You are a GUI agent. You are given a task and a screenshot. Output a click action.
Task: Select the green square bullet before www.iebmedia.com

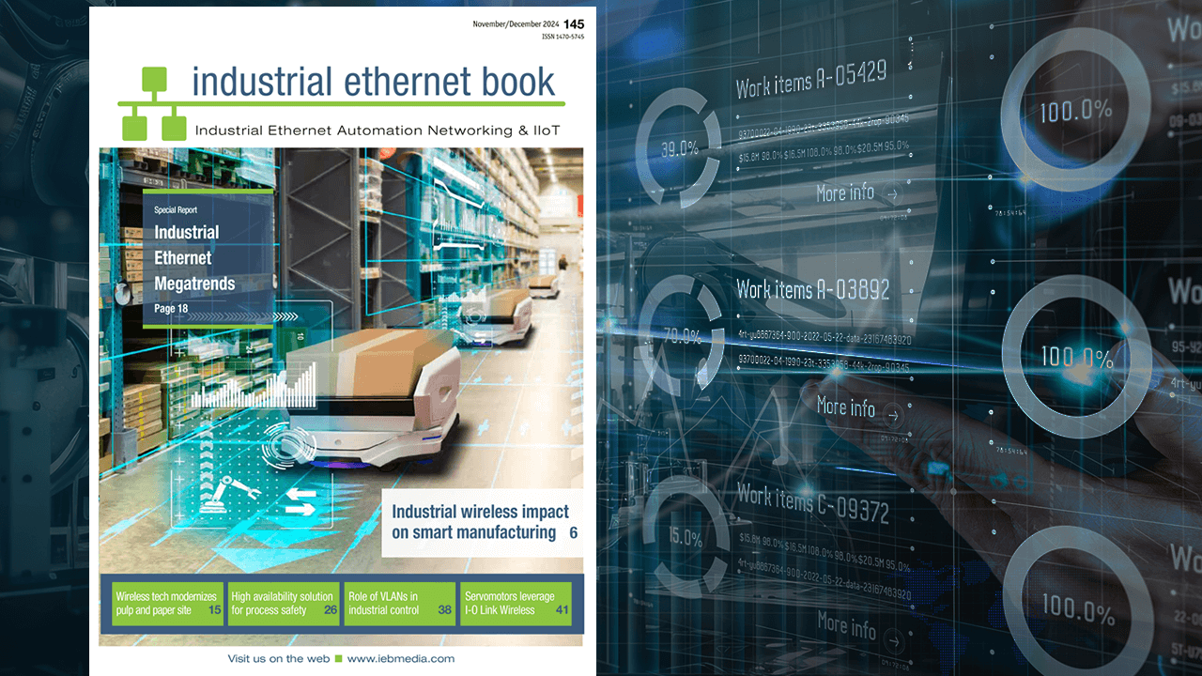[x=338, y=659]
